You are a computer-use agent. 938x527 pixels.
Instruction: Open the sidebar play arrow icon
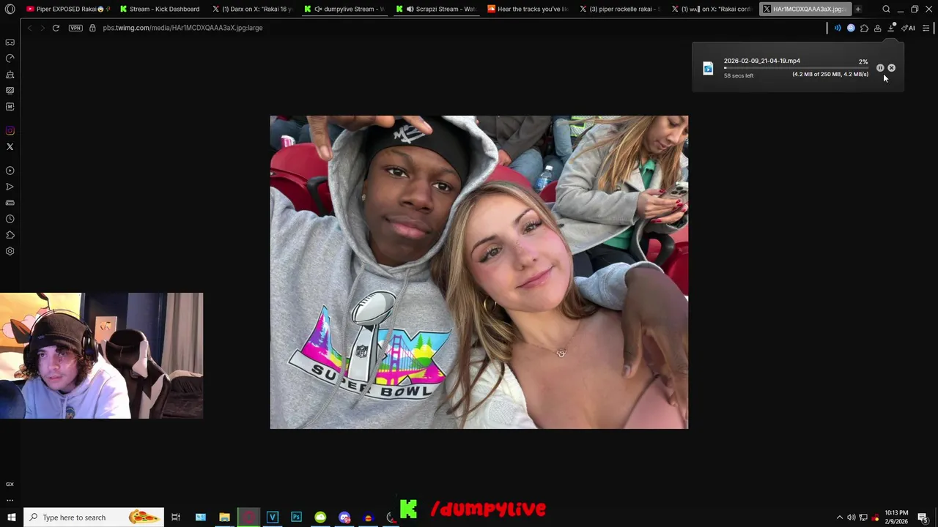(x=10, y=187)
